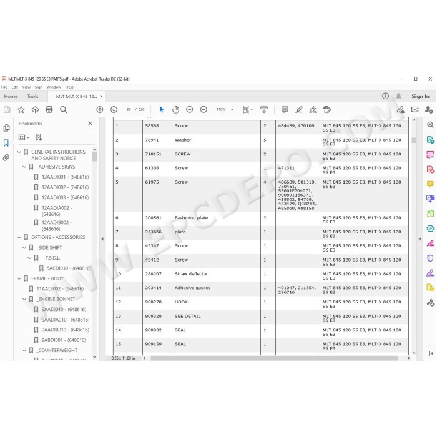This screenshot has height=437, width=437.
Task: Collapse the left navigation pane arrow
Action: [x=102, y=239]
